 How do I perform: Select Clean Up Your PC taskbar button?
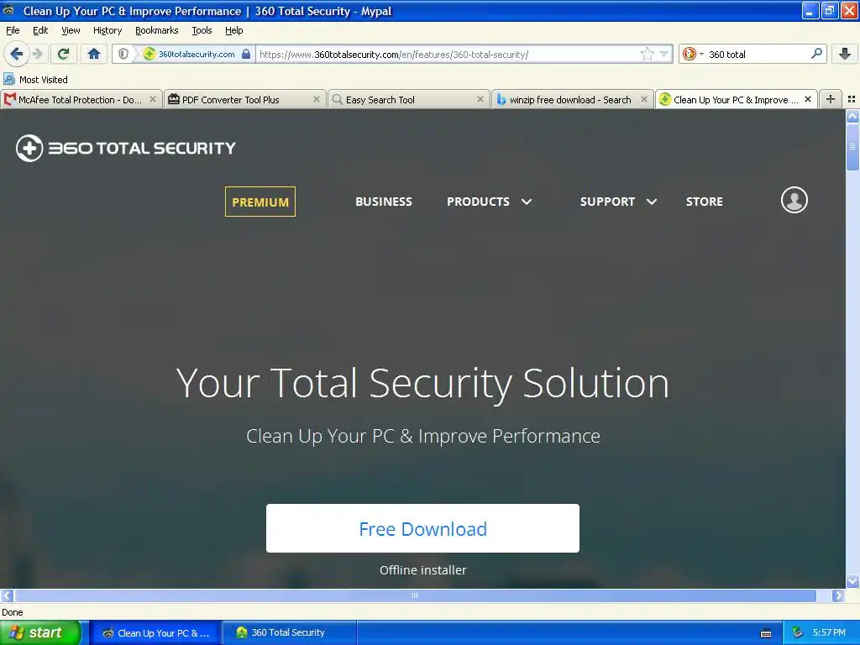pyautogui.click(x=155, y=632)
